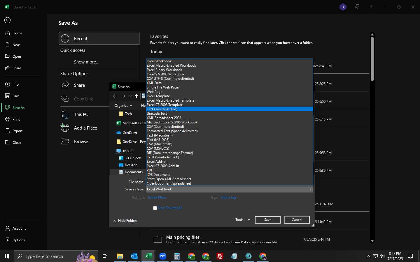
Task: Click the Imran Khan author name
Action: pyautogui.click(x=157, y=197)
